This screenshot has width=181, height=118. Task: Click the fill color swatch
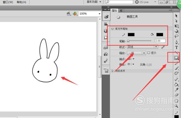[x=160, y=35]
